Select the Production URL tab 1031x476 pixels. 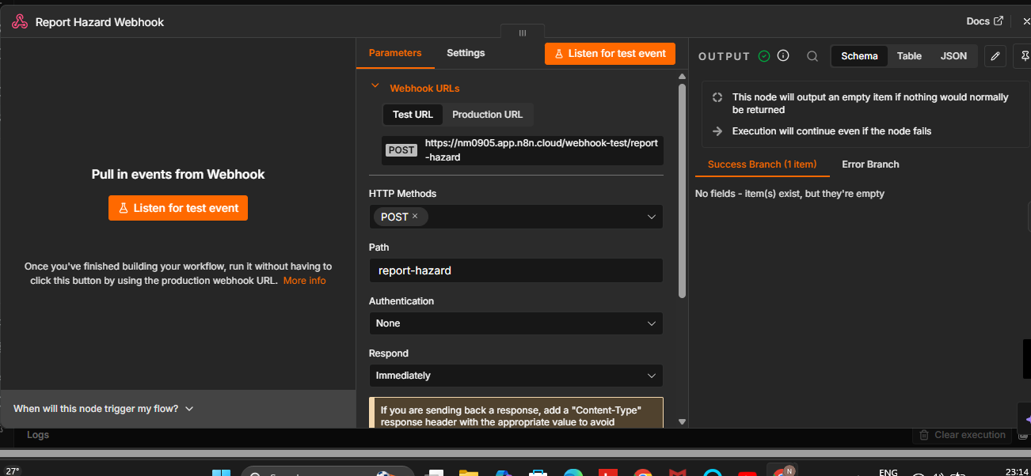pos(487,115)
